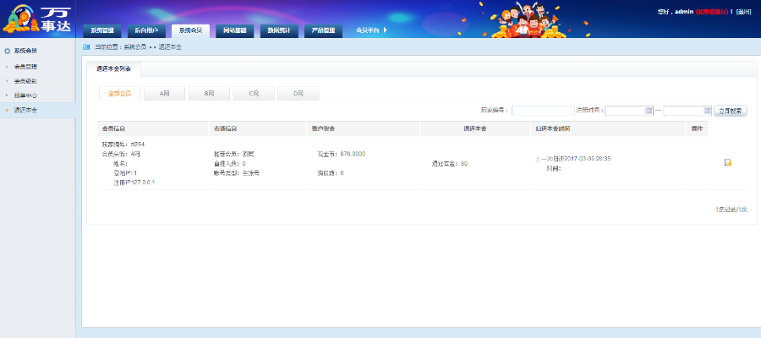Open the end date calendar picker icon
This screenshot has width=761, height=338.
(706, 111)
